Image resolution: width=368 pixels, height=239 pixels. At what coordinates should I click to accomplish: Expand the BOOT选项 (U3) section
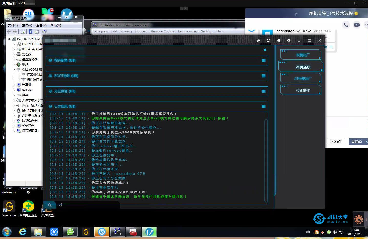[157, 76]
